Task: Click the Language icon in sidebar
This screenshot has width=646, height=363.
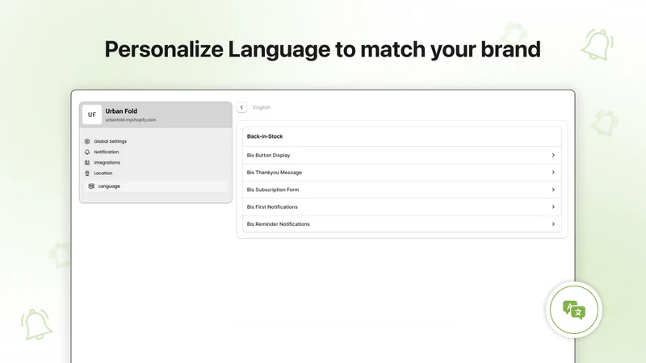Action: (91, 186)
